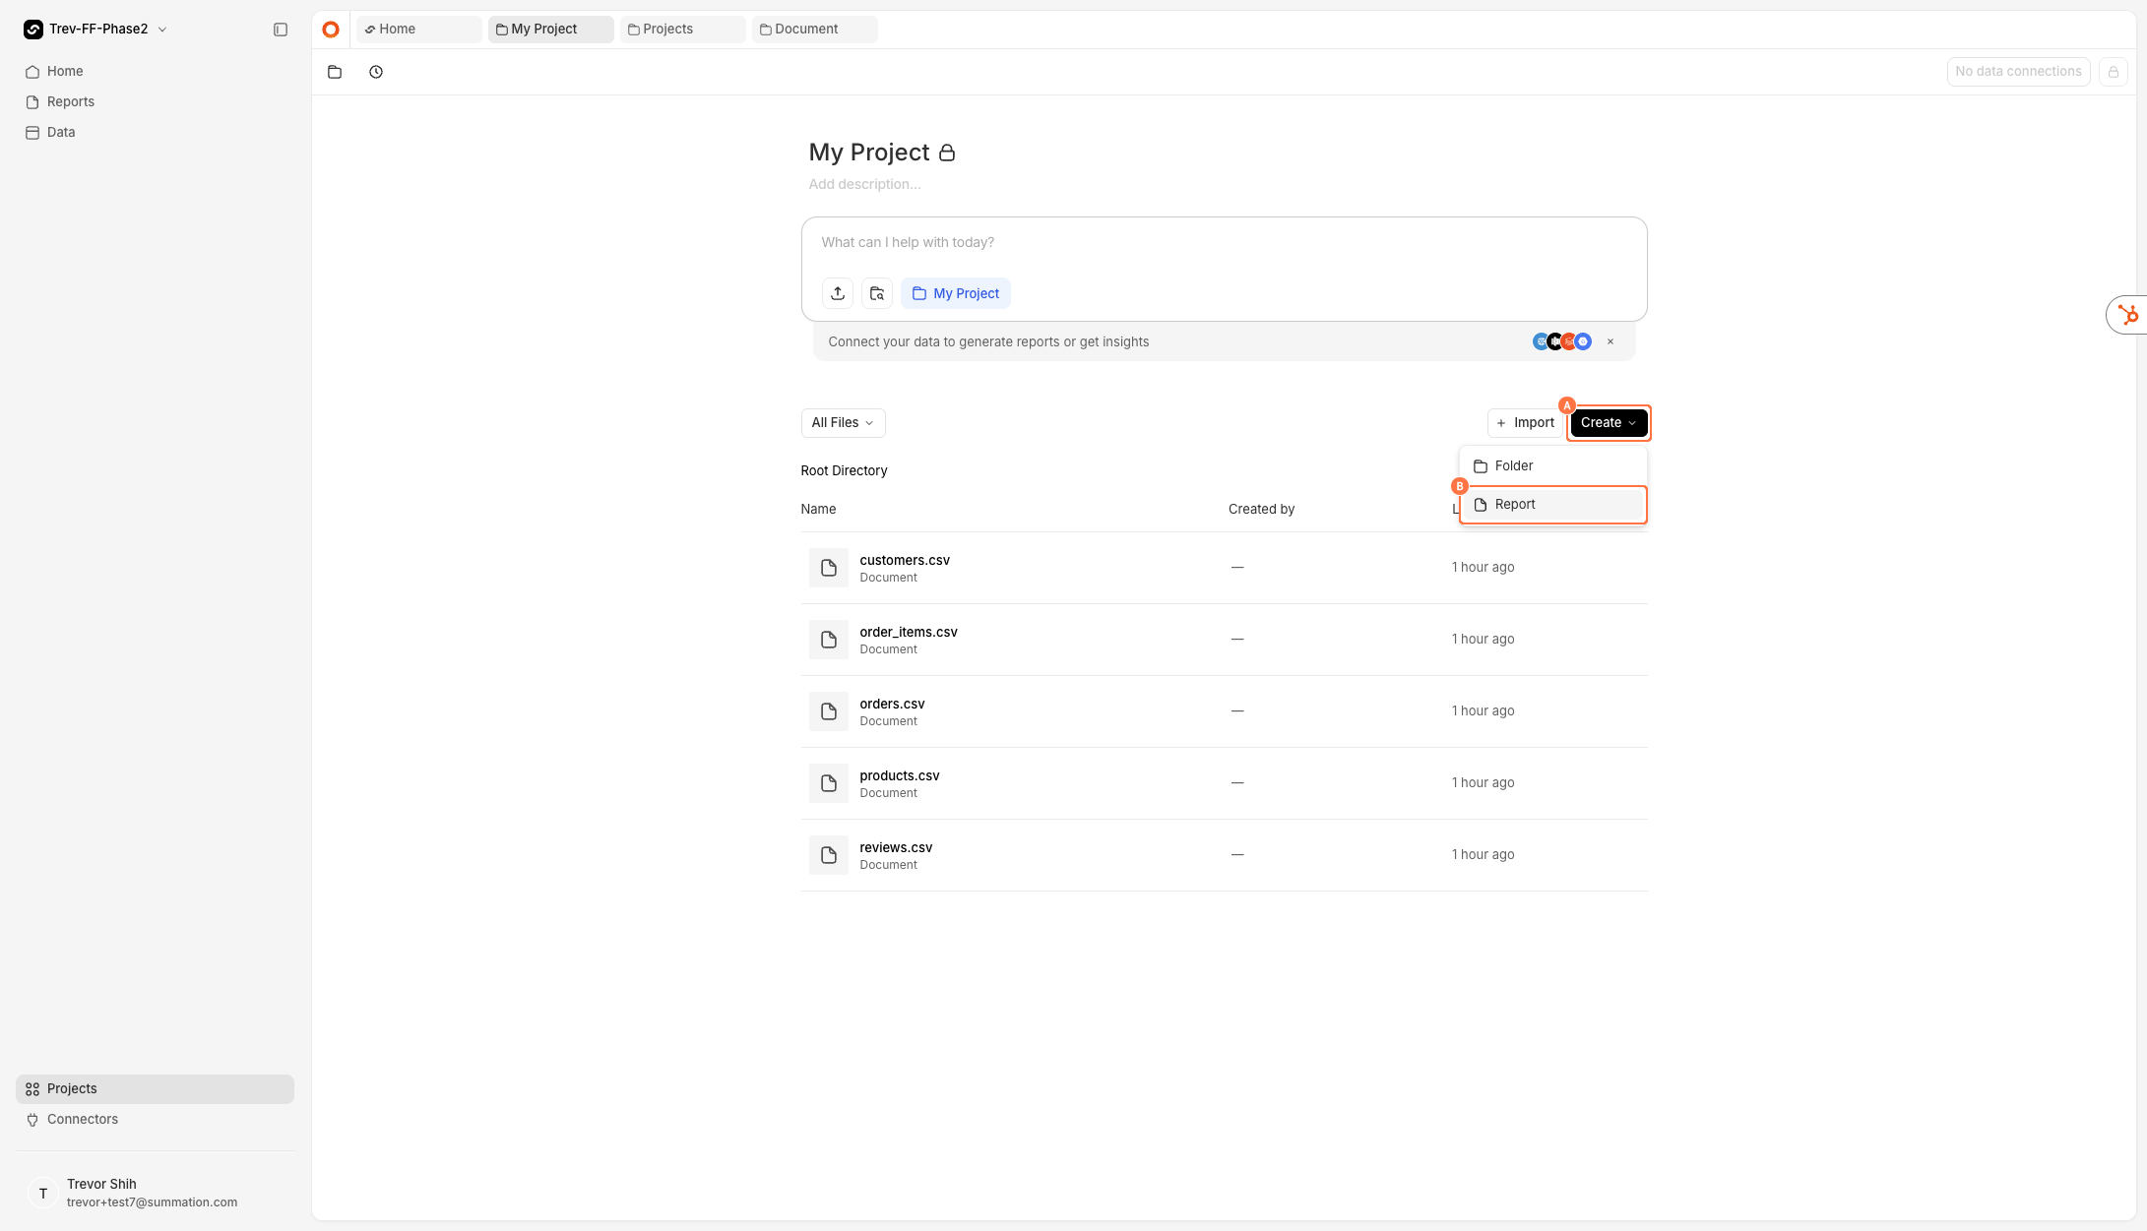This screenshot has height=1231, width=2147.
Task: Click the customers.csv file icon
Action: [x=829, y=568]
